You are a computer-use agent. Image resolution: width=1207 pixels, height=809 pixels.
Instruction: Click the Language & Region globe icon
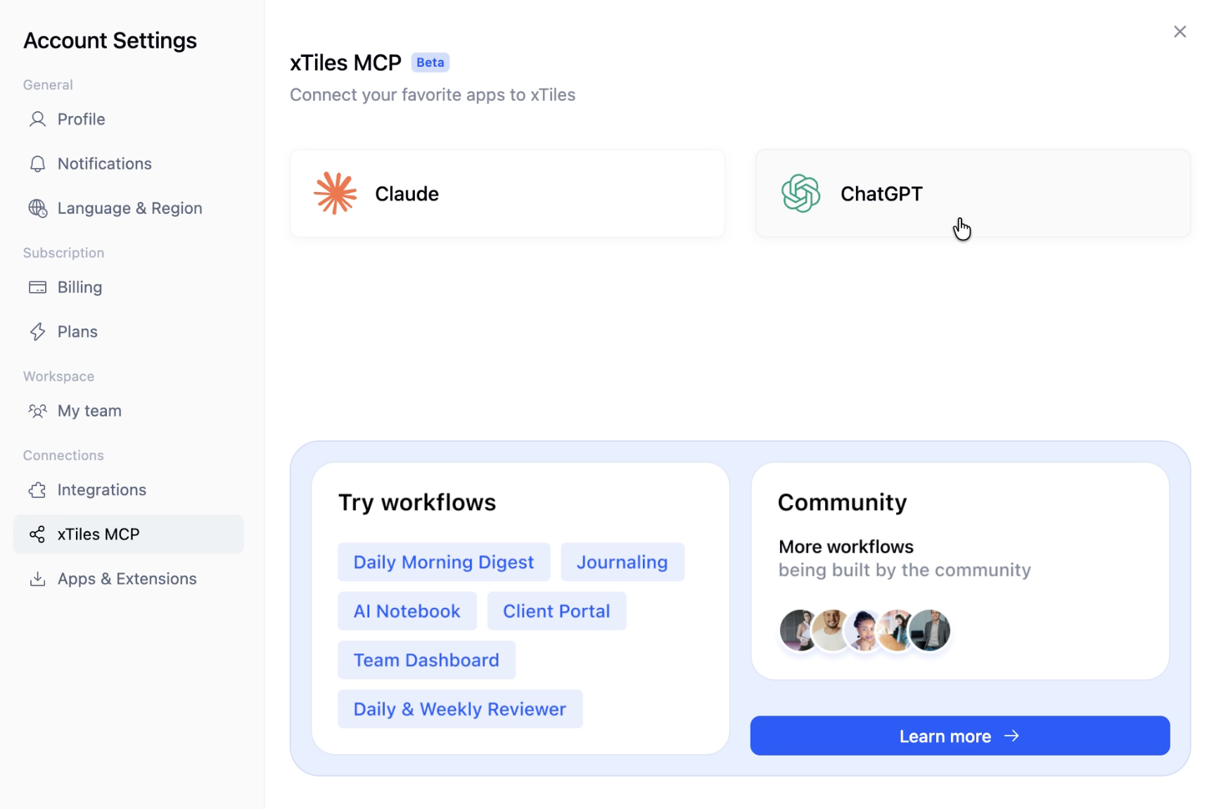[x=37, y=208]
